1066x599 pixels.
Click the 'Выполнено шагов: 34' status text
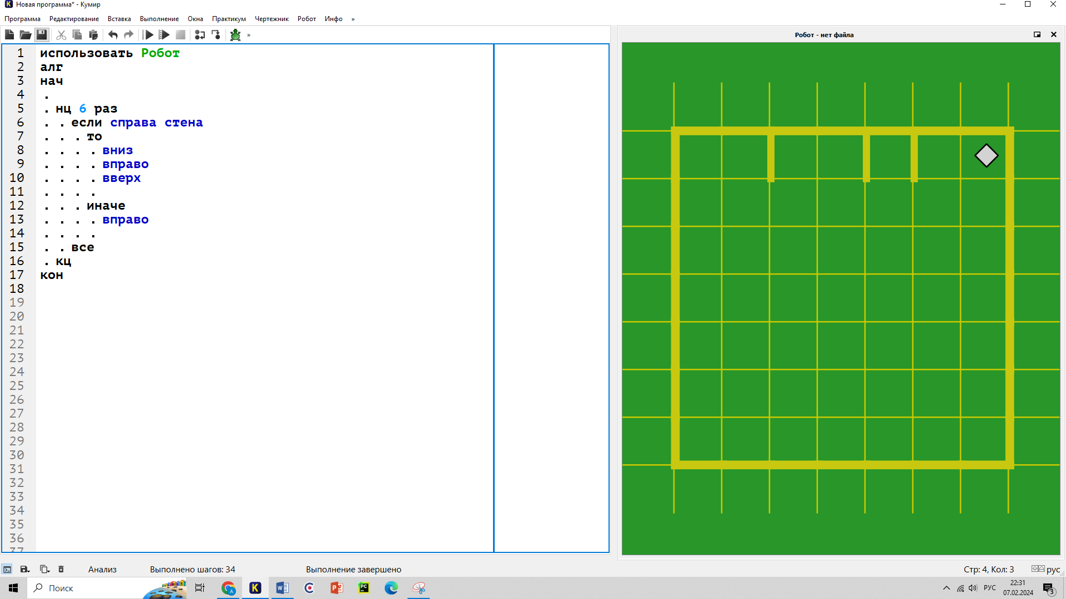(193, 569)
